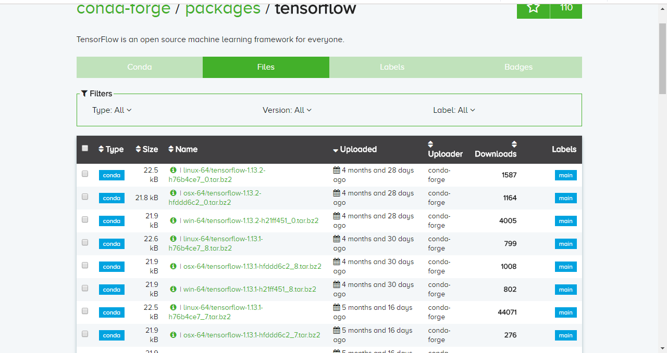Viewport: 667px width, 353px height.
Task: Check the win-64 tensorflow-1.13.1 h21ff451_8 checkbox
Action: tap(85, 288)
